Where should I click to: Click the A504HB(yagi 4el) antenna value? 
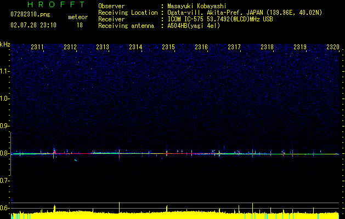point(194,26)
